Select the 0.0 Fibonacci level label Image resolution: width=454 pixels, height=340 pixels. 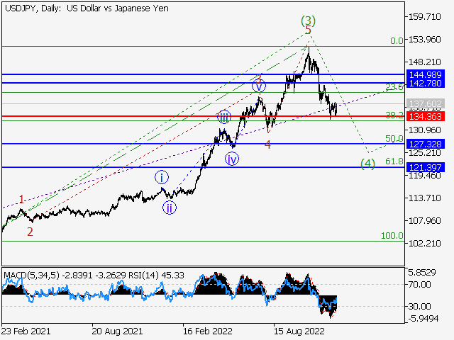click(x=397, y=41)
